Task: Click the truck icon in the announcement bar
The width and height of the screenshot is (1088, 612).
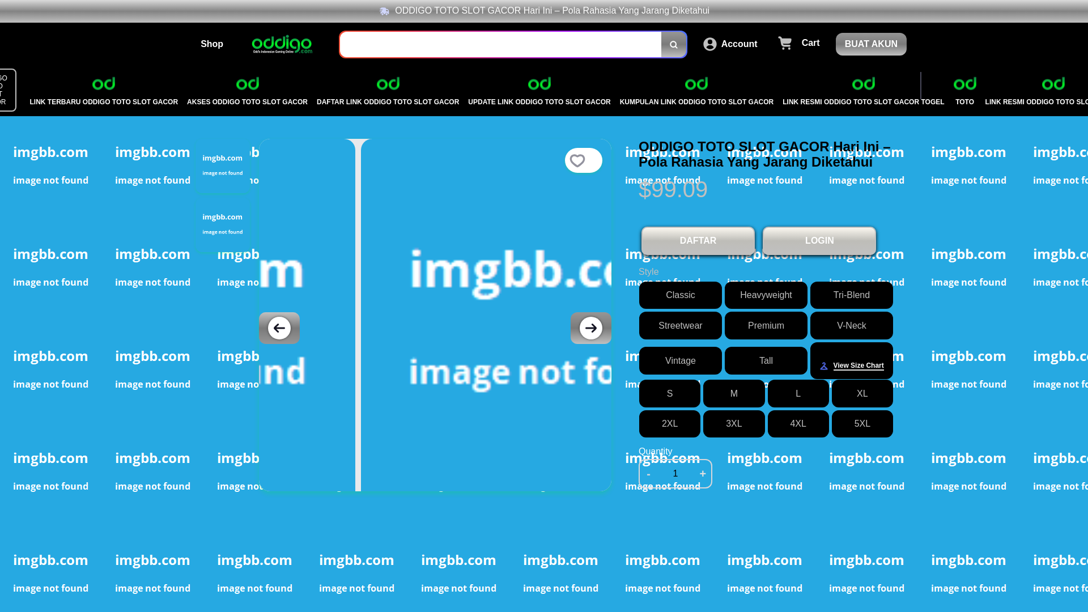Action: pos(384,11)
